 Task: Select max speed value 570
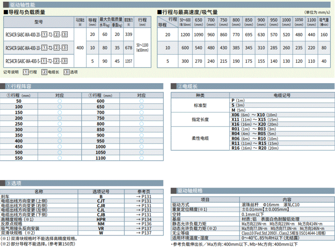click(274, 35)
